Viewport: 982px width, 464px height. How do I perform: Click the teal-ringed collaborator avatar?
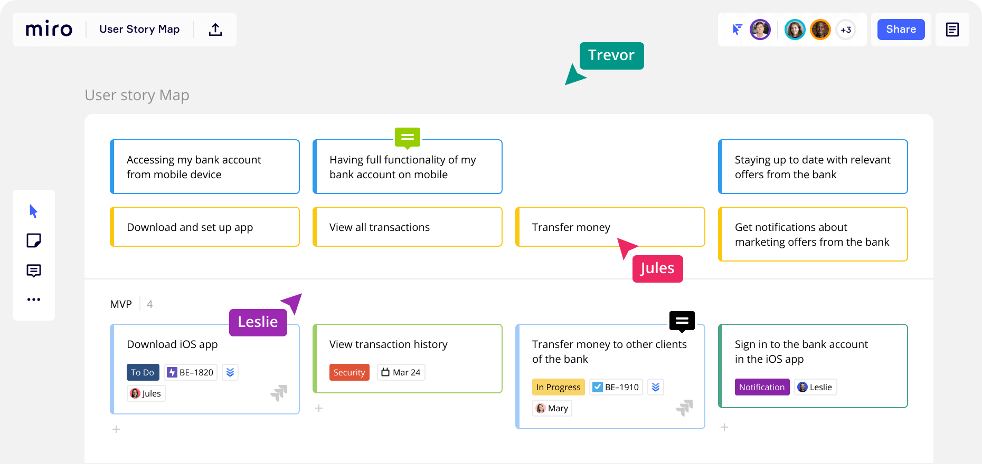point(795,30)
